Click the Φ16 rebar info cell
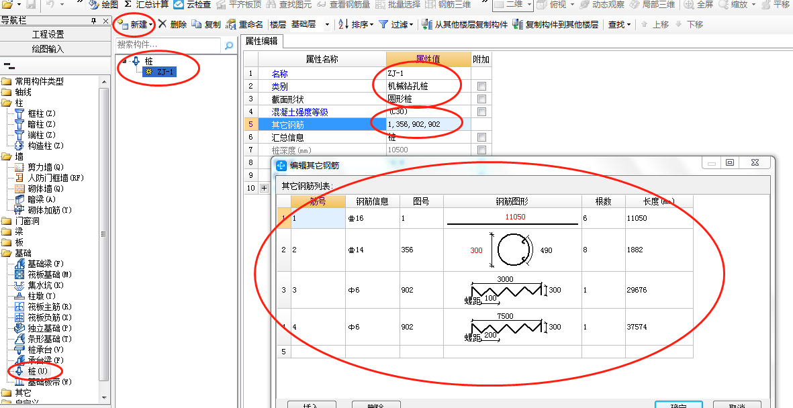This screenshot has width=793, height=408. [x=373, y=218]
